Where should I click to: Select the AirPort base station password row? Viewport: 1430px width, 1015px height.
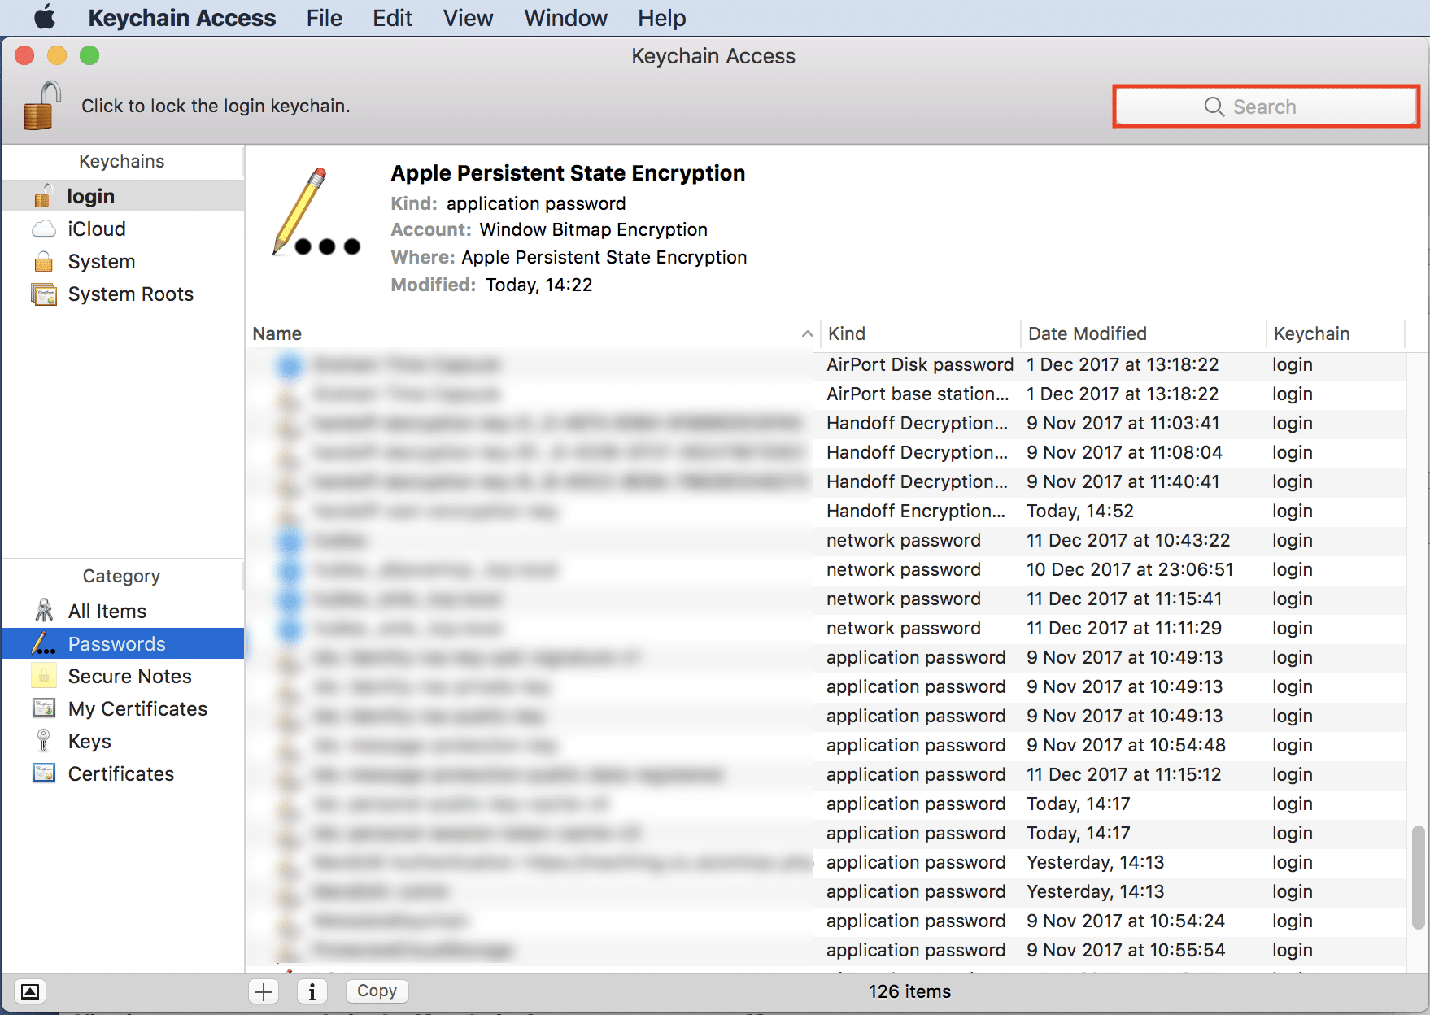click(826, 394)
